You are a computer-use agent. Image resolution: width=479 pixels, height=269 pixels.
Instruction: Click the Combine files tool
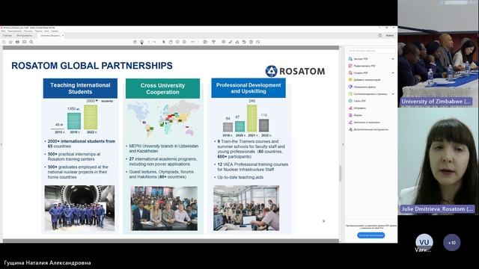(362, 87)
